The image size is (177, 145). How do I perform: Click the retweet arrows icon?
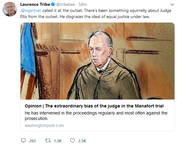[x=48, y=141]
